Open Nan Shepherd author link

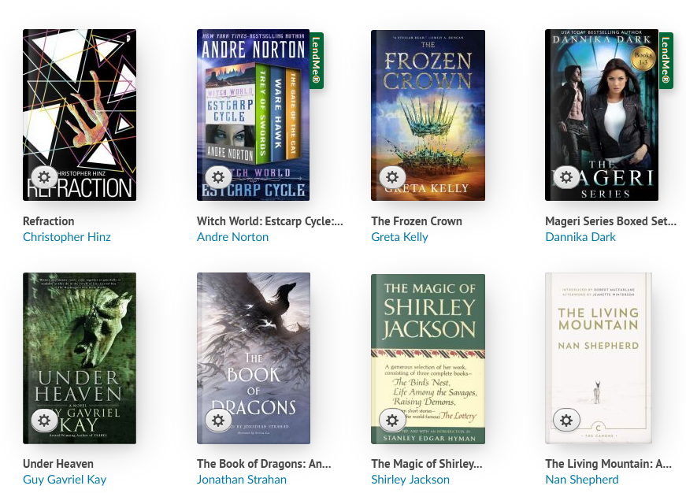click(582, 480)
